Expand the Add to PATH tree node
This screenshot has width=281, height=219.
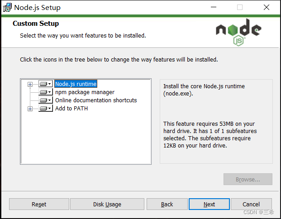(x=30, y=109)
